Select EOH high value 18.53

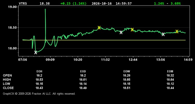39,80
